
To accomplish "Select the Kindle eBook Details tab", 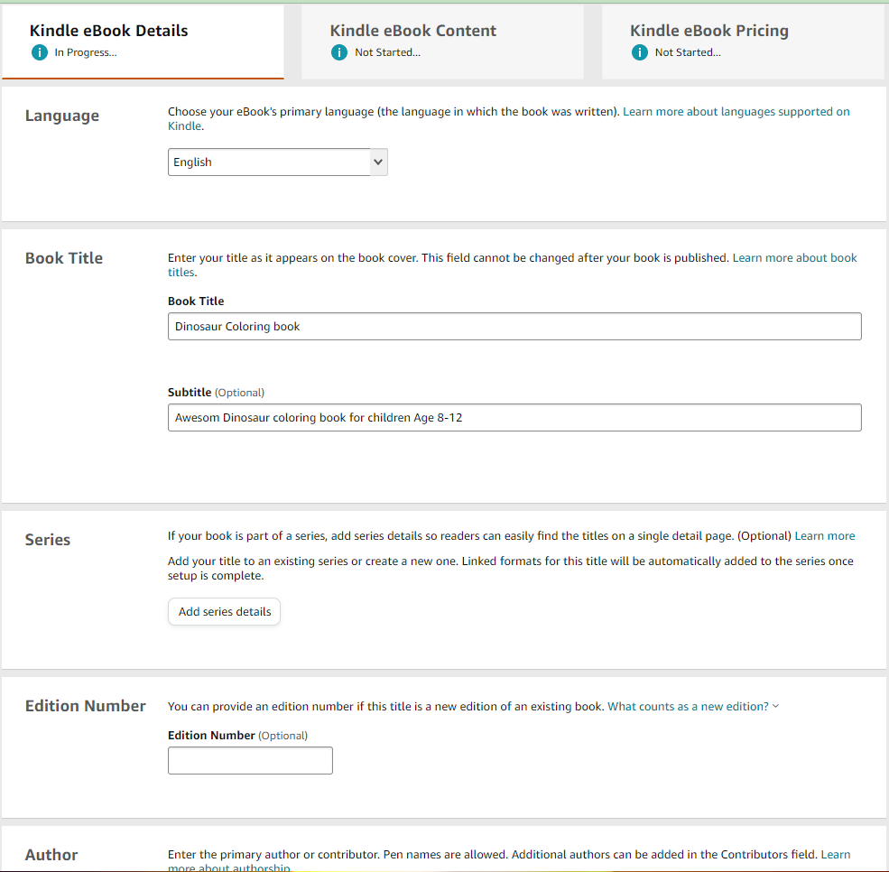I will [x=143, y=42].
